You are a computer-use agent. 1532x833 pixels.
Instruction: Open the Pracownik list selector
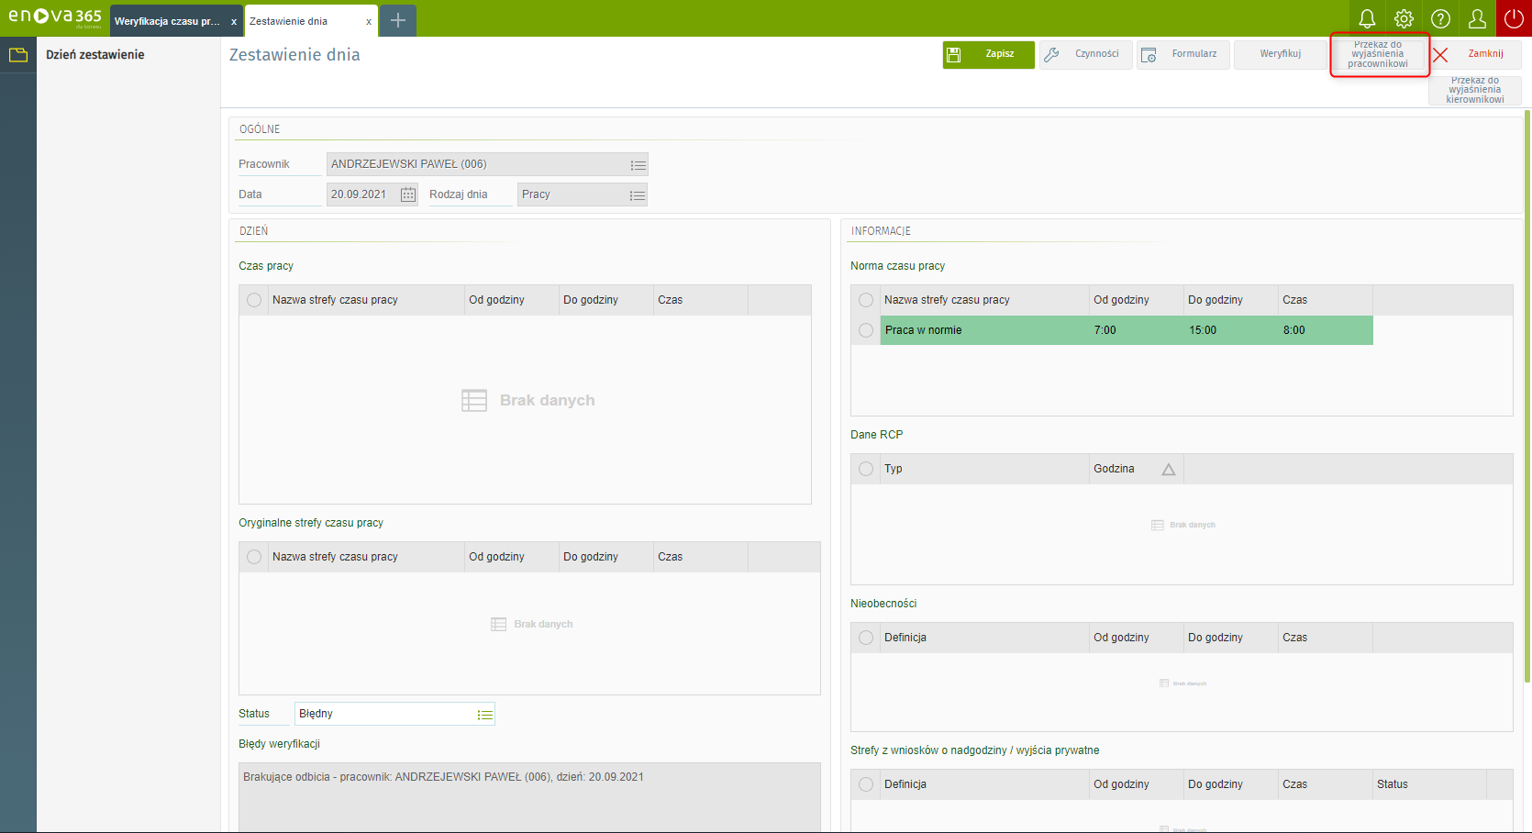point(638,165)
